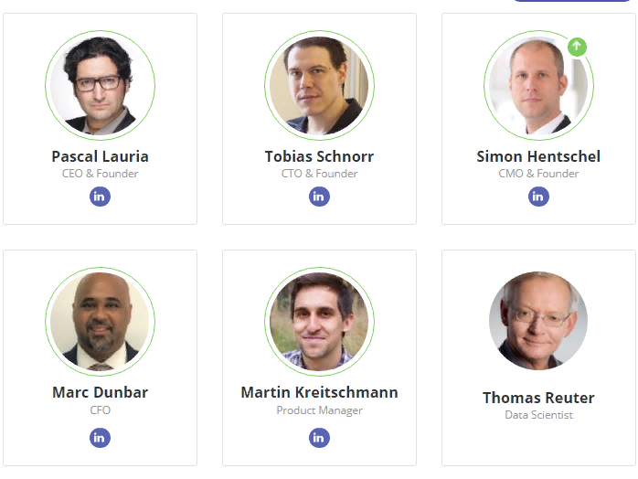The width and height of the screenshot is (638, 479).
Task: Select the Pascal Lauria name heading
Action: coord(101,156)
